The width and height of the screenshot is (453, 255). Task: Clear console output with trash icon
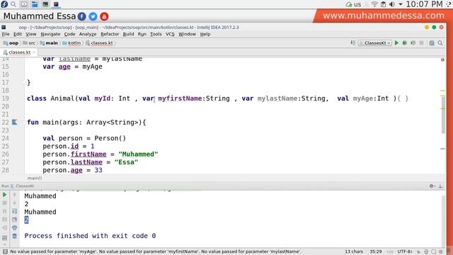pos(15,236)
